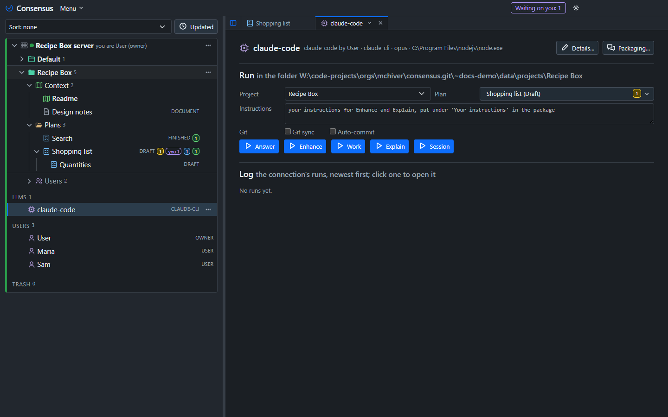668x417 pixels.
Task: Click the TRASH section label
Action: click(x=21, y=284)
